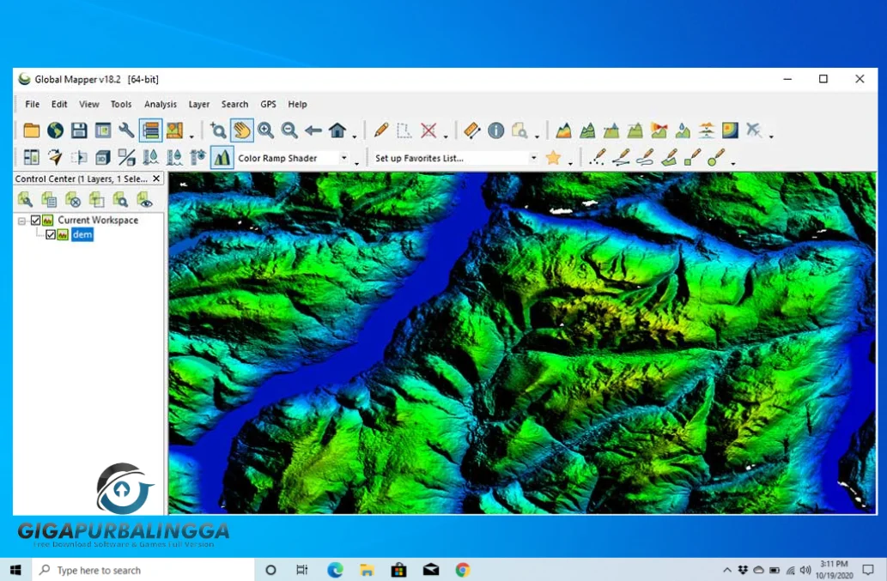Click the map catalog overlay icon
Image resolution: width=887 pixels, height=581 pixels.
(x=175, y=130)
